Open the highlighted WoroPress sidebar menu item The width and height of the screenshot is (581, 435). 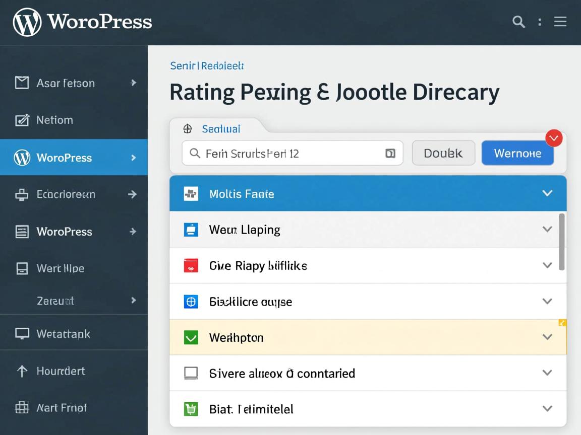pyautogui.click(x=74, y=158)
